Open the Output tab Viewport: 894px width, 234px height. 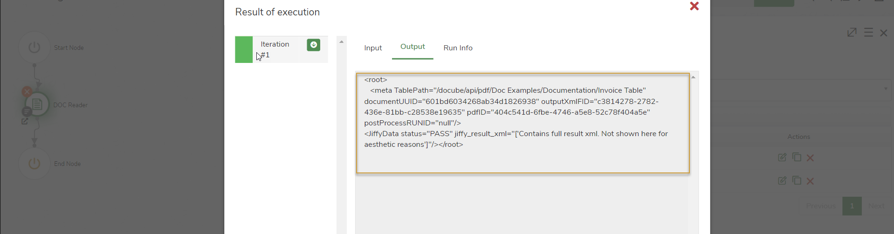pyautogui.click(x=413, y=47)
